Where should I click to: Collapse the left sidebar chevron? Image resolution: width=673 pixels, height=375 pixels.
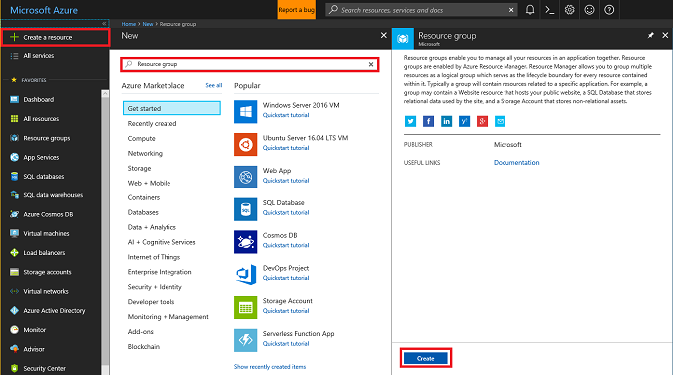point(104,24)
